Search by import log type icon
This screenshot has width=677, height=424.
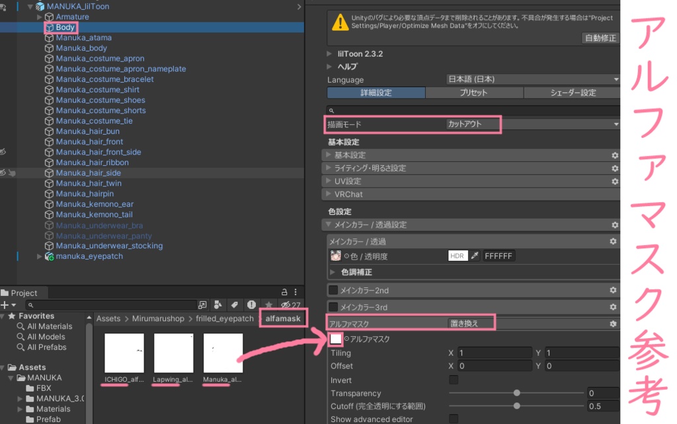251,305
